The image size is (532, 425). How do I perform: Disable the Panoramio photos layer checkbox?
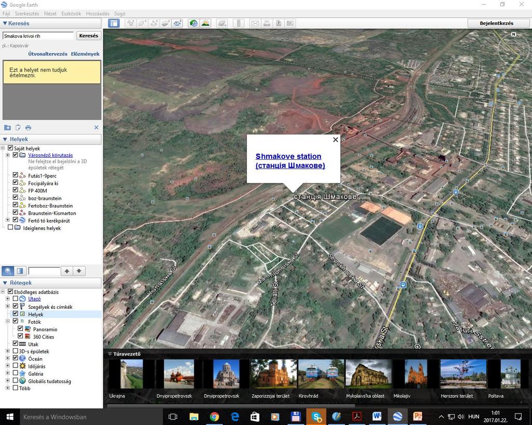20,329
